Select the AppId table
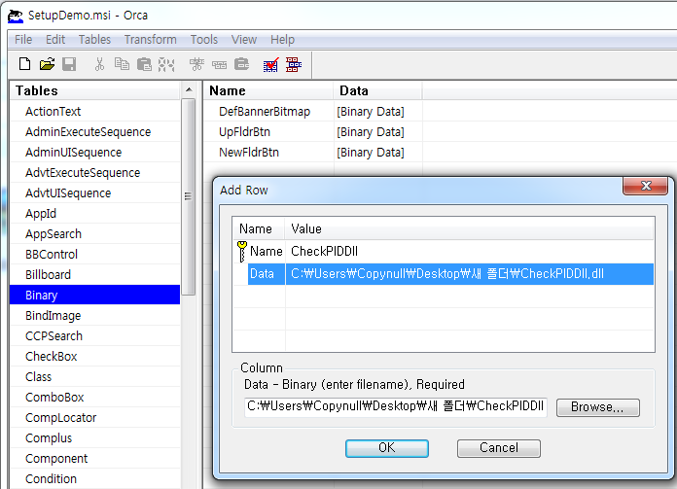677x489 pixels. tap(95, 214)
